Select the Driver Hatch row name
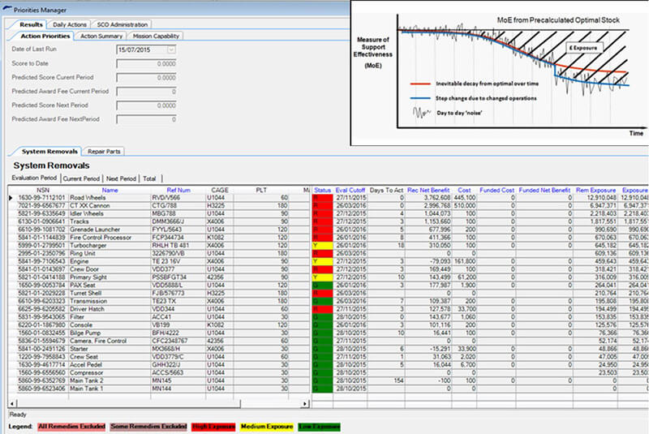Image resolution: width=649 pixels, height=434 pixels. (x=87, y=309)
